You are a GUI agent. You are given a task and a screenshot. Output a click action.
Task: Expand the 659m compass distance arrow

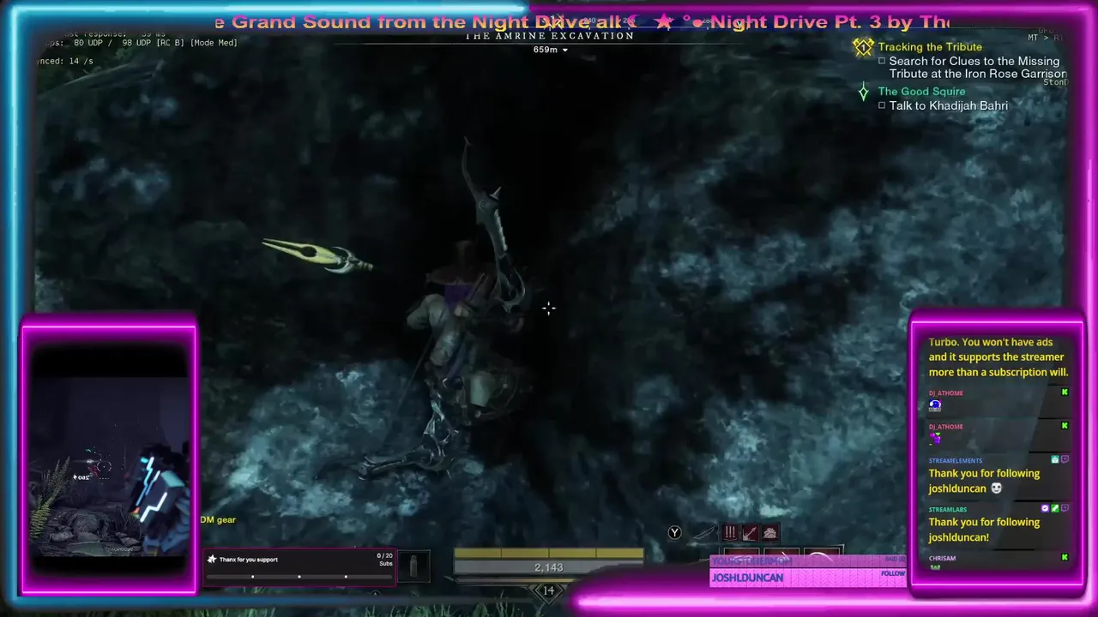564,51
